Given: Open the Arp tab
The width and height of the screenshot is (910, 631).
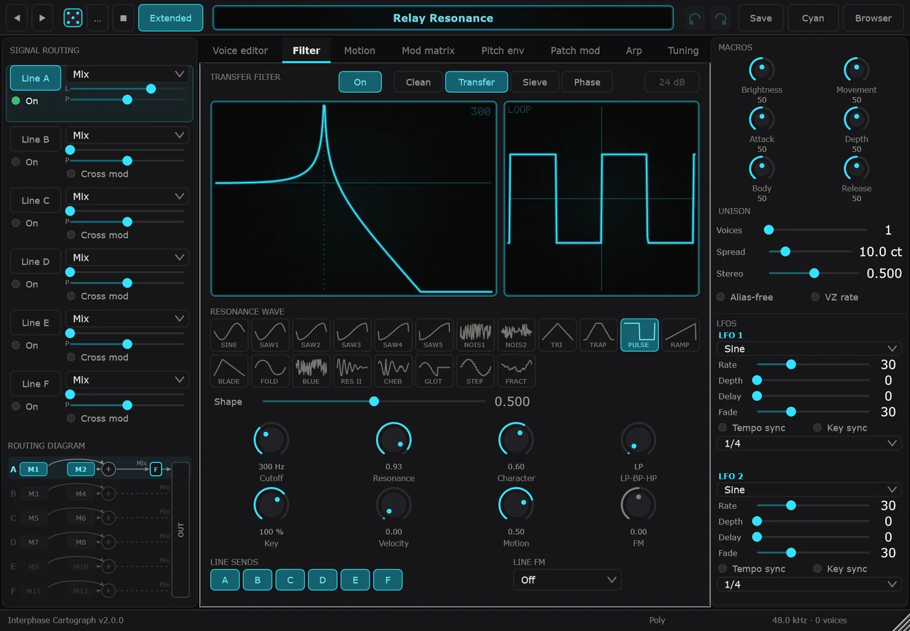Looking at the screenshot, I should coord(634,50).
